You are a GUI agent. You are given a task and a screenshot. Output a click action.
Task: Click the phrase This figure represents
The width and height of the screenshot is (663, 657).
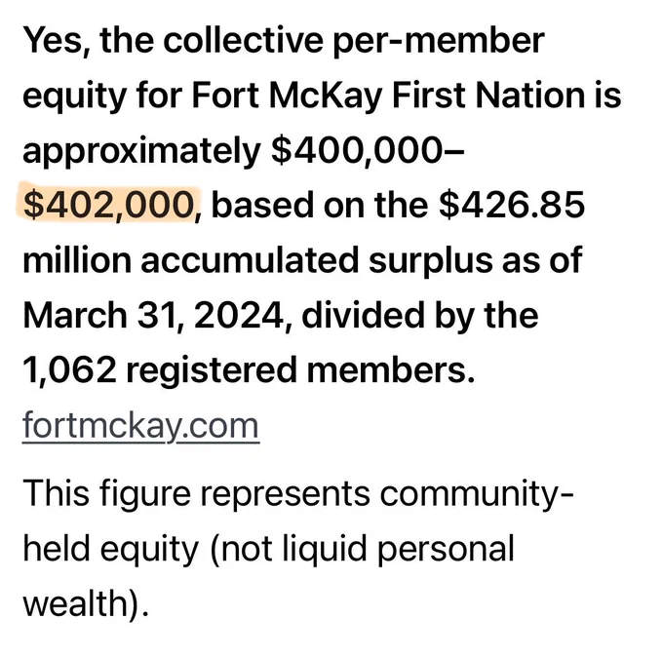pyautogui.click(x=197, y=494)
